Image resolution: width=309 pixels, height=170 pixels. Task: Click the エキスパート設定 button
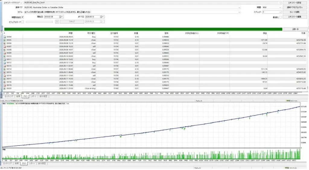point(295,3)
